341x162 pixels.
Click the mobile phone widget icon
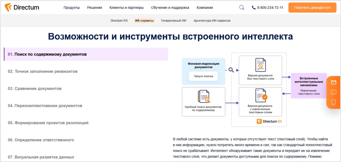click(334, 102)
